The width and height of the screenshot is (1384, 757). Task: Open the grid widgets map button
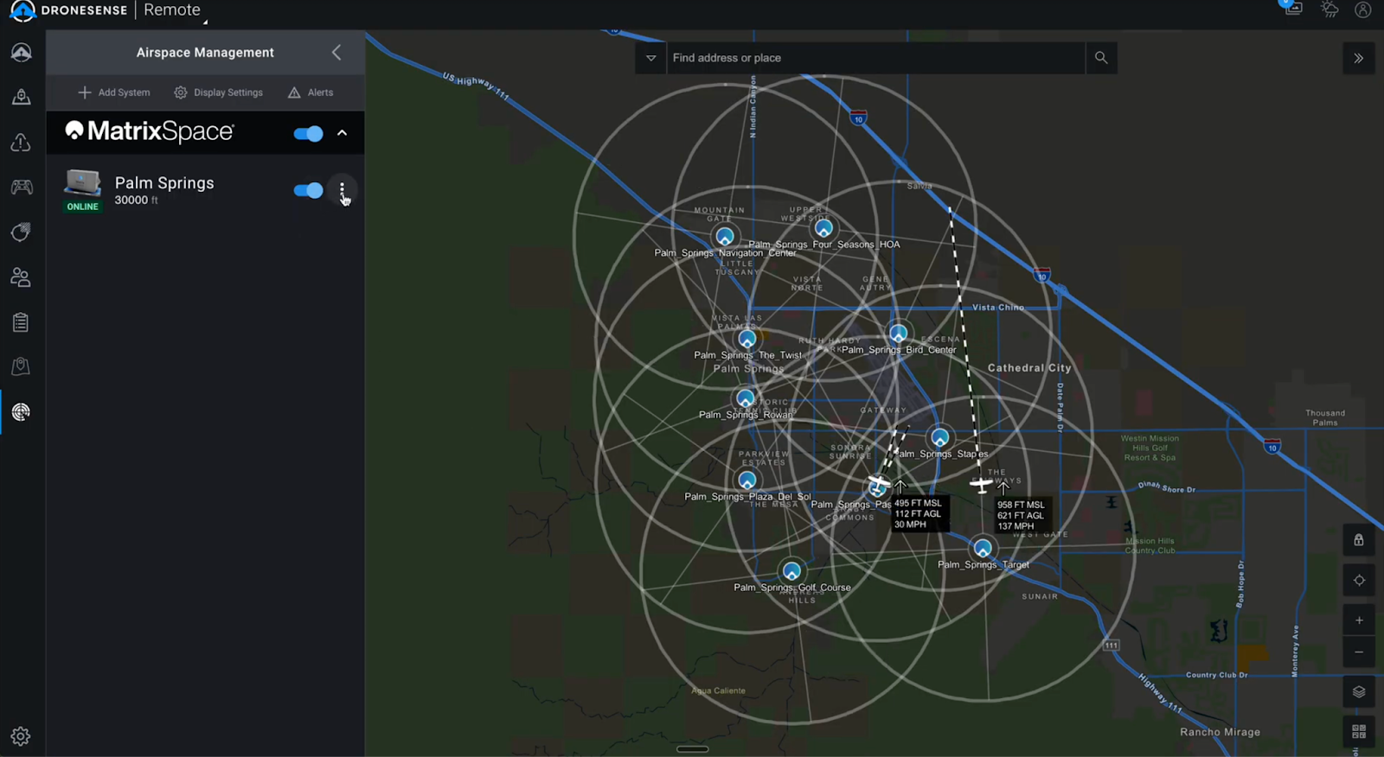click(1359, 731)
